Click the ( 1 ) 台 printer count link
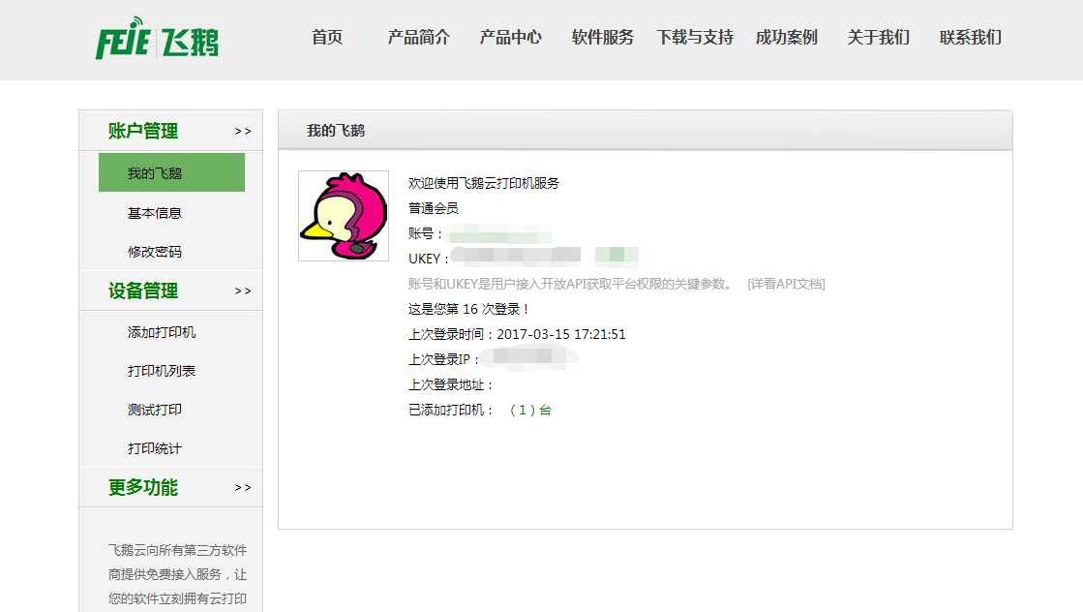The width and height of the screenshot is (1083, 612). click(530, 411)
